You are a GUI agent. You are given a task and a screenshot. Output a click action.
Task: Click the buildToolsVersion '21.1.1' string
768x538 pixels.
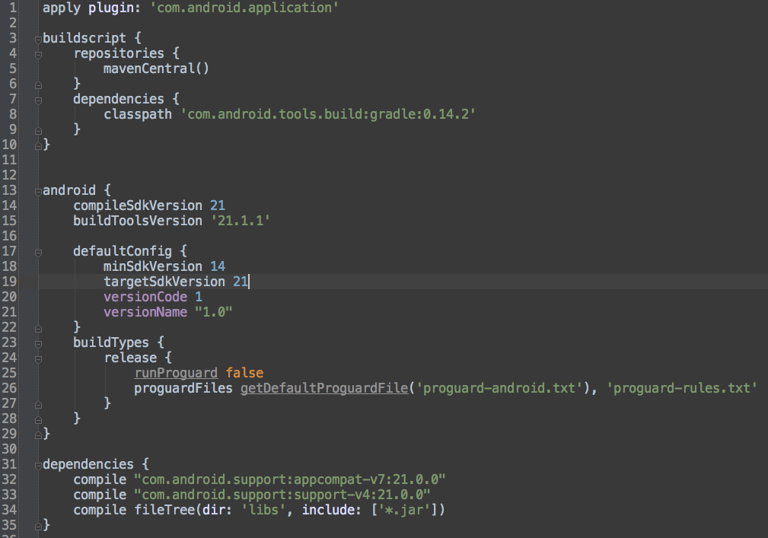tap(241, 221)
